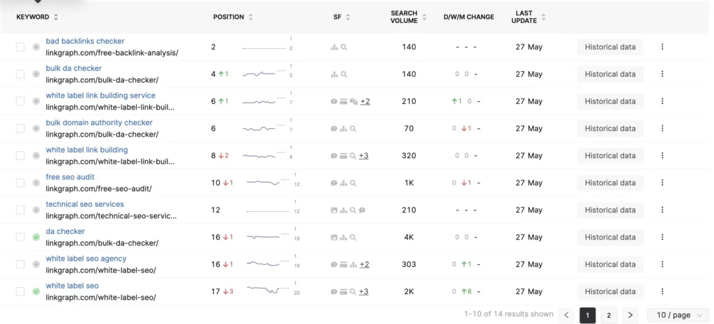Screen dimensions: 714x324
Task: Expand '+3' SERP features for 'white label link building'
Action: 364,156
